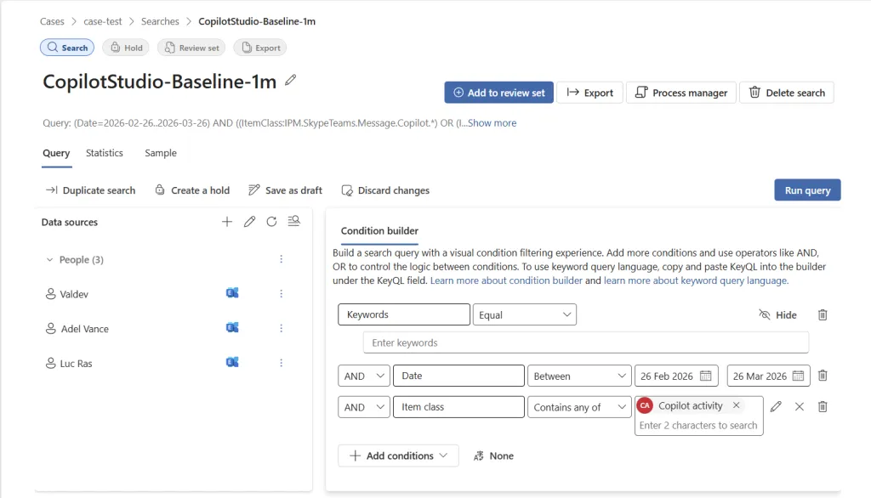Image resolution: width=871 pixels, height=498 pixels.
Task: Open Learn more about condition builder link
Action: click(506, 280)
